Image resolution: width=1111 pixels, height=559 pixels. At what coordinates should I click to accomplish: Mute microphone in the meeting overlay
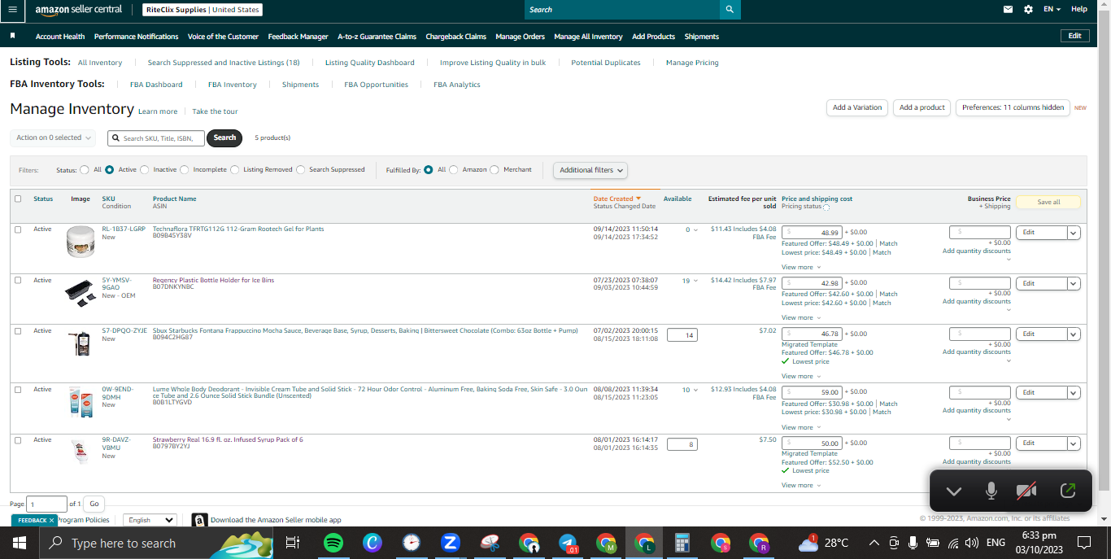991,491
